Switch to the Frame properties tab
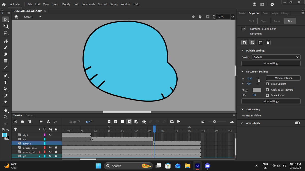The height and width of the screenshot is (171, 305). click(x=277, y=21)
